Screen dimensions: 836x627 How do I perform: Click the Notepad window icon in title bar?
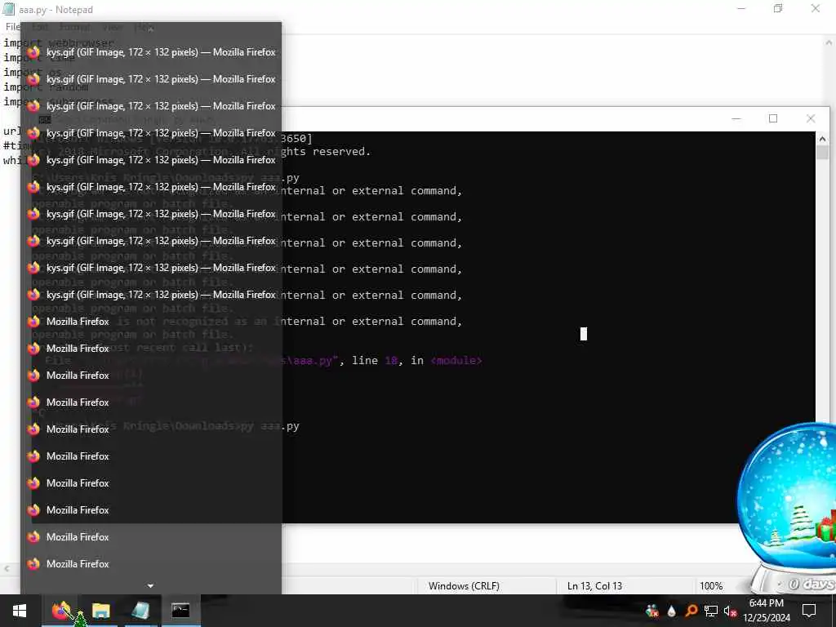(x=8, y=9)
